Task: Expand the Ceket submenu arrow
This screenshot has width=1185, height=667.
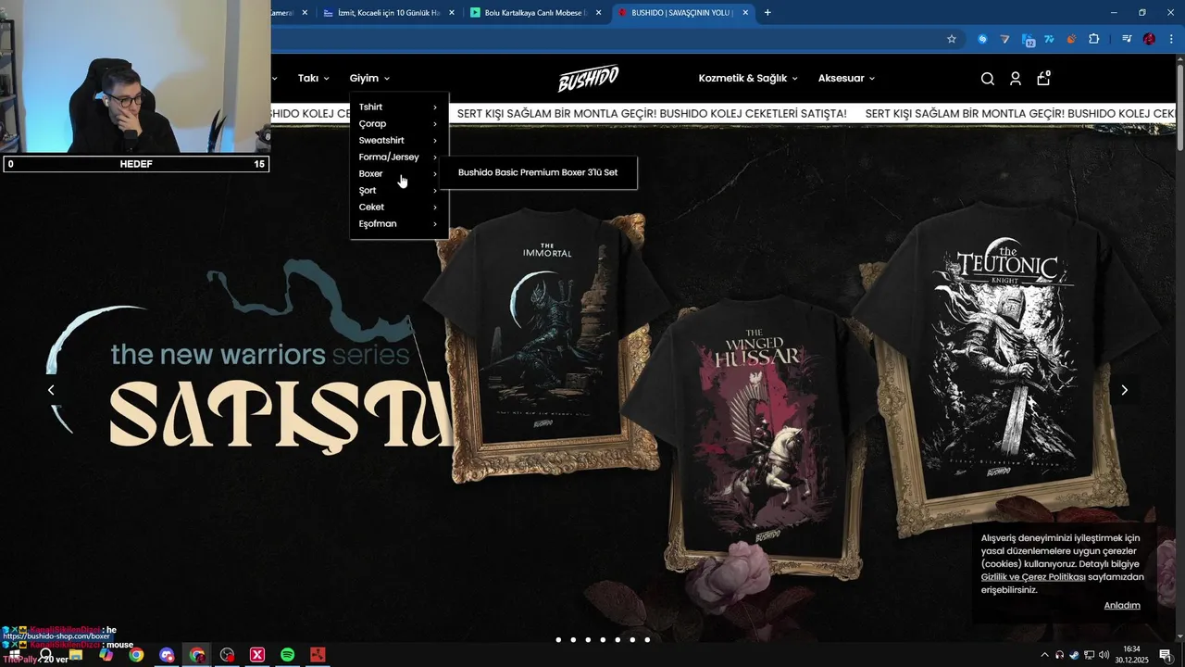Action: coord(435,208)
